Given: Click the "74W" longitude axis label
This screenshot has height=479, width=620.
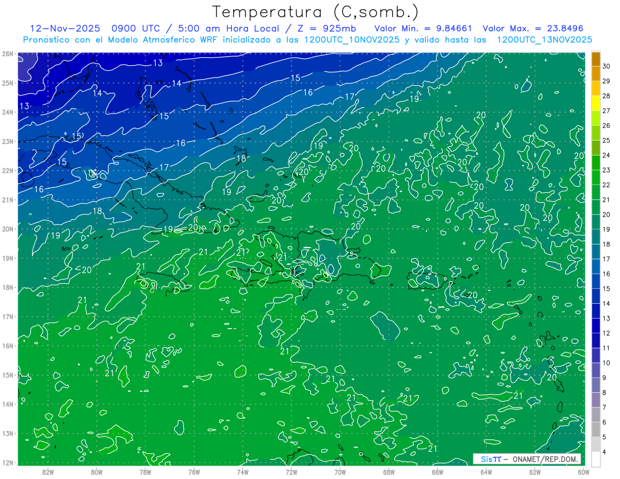Looking at the screenshot, I should click(243, 471).
